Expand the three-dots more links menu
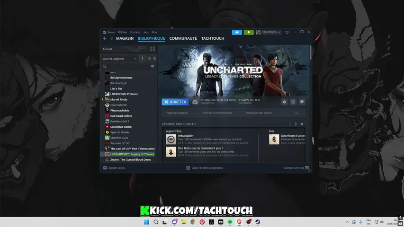 tap(296, 113)
